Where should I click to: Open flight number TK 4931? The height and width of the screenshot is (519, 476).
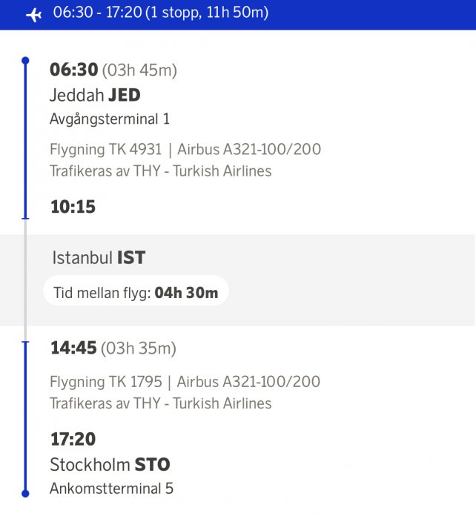tap(105, 150)
